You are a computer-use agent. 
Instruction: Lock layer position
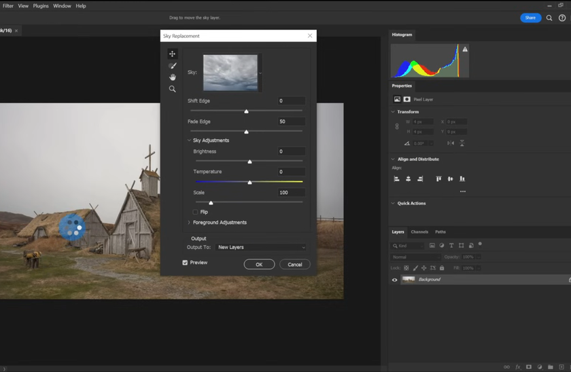[424, 268]
